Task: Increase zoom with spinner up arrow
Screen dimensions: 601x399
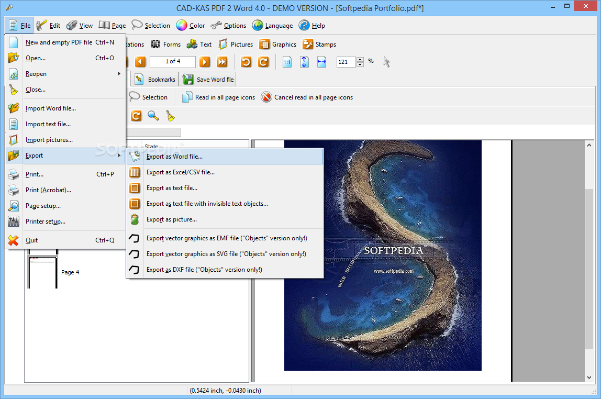Action: point(360,59)
